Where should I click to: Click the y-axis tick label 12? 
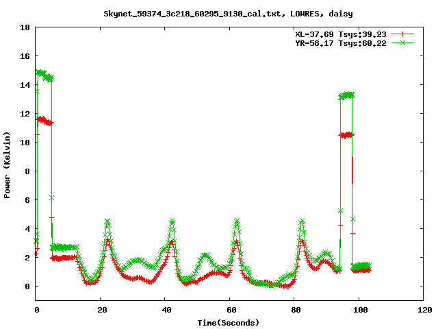click(x=25, y=114)
